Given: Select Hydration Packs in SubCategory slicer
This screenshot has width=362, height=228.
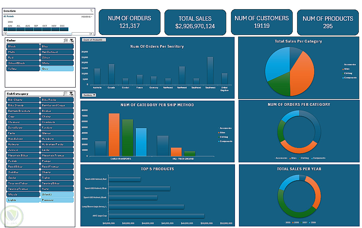Looking at the screenshot, I should (57, 144).
